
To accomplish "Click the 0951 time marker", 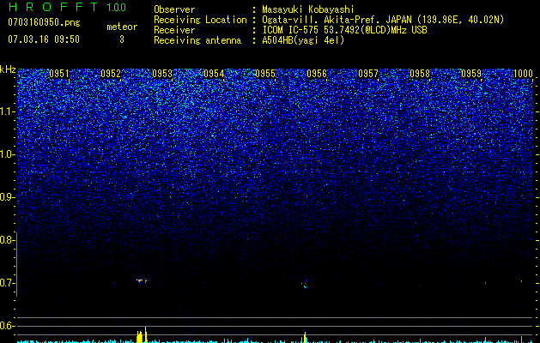I will (59, 74).
